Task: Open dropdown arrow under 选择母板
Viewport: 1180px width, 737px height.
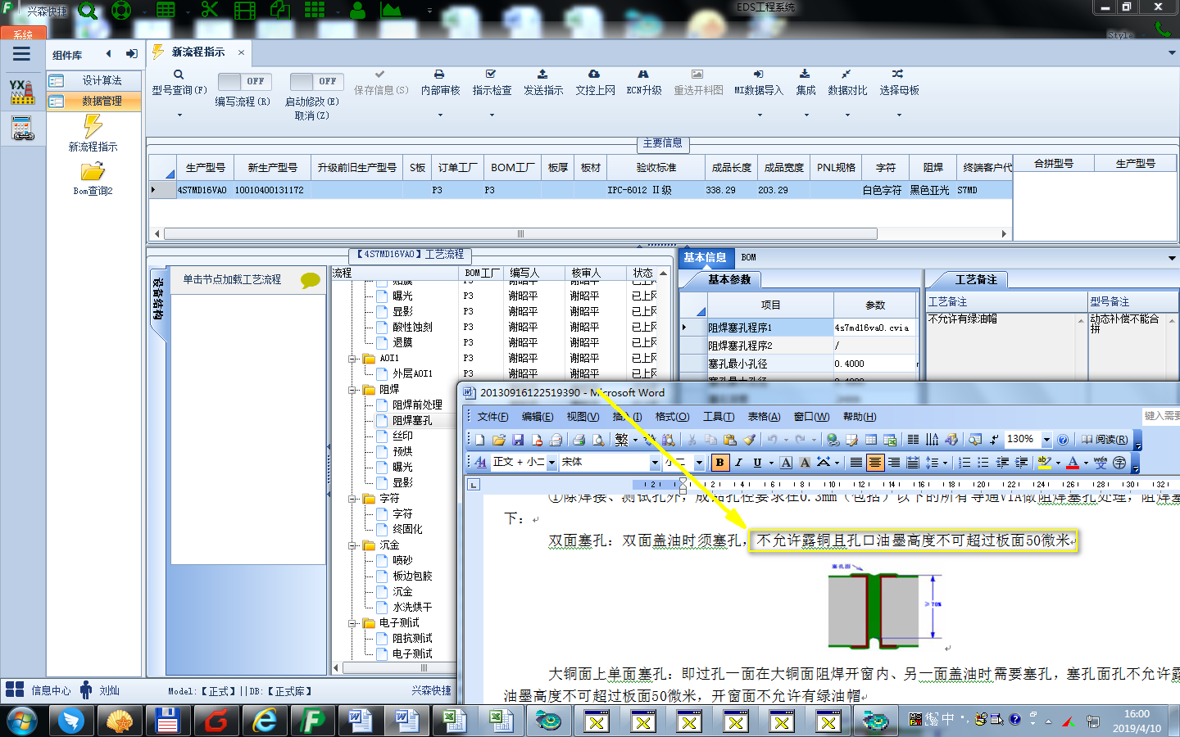Action: [x=899, y=115]
